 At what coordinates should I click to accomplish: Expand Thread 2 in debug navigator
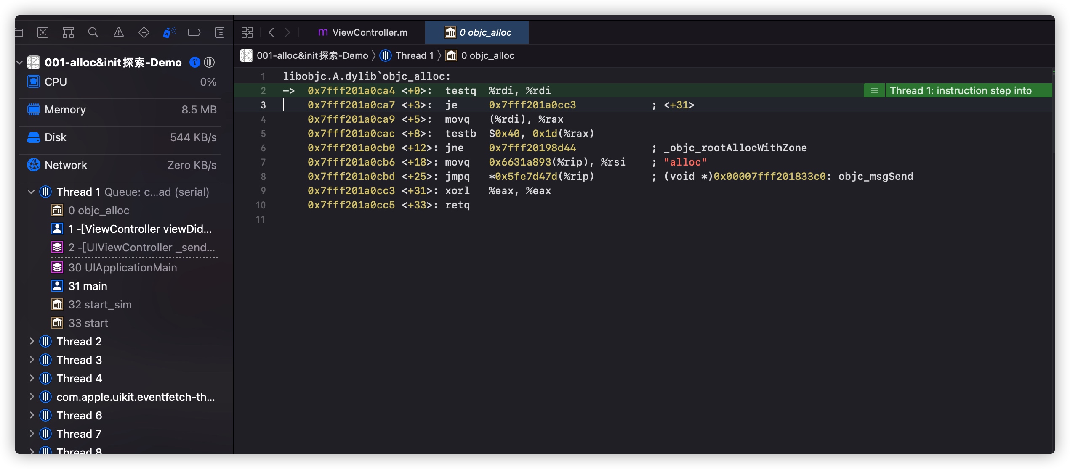tap(32, 341)
